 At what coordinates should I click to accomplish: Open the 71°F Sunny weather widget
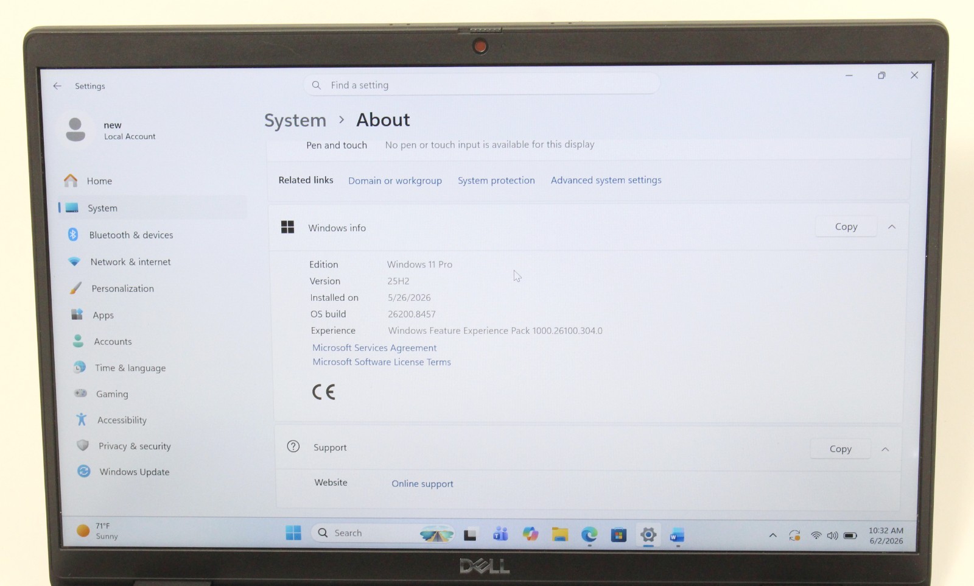coord(97,531)
